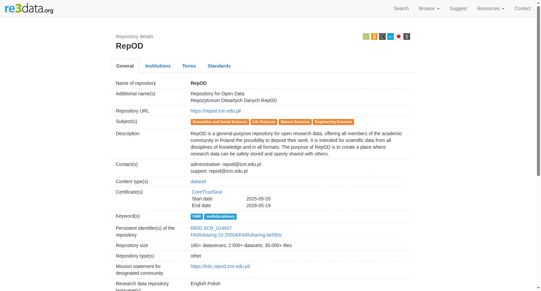The width and height of the screenshot is (541, 291).
Task: Open the repod.icm.edu.pl repository URL
Action: [216, 111]
